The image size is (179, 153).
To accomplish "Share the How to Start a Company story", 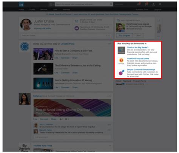I will tap(75, 58).
